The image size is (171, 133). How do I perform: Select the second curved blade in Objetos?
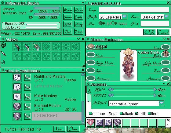[27, 47]
